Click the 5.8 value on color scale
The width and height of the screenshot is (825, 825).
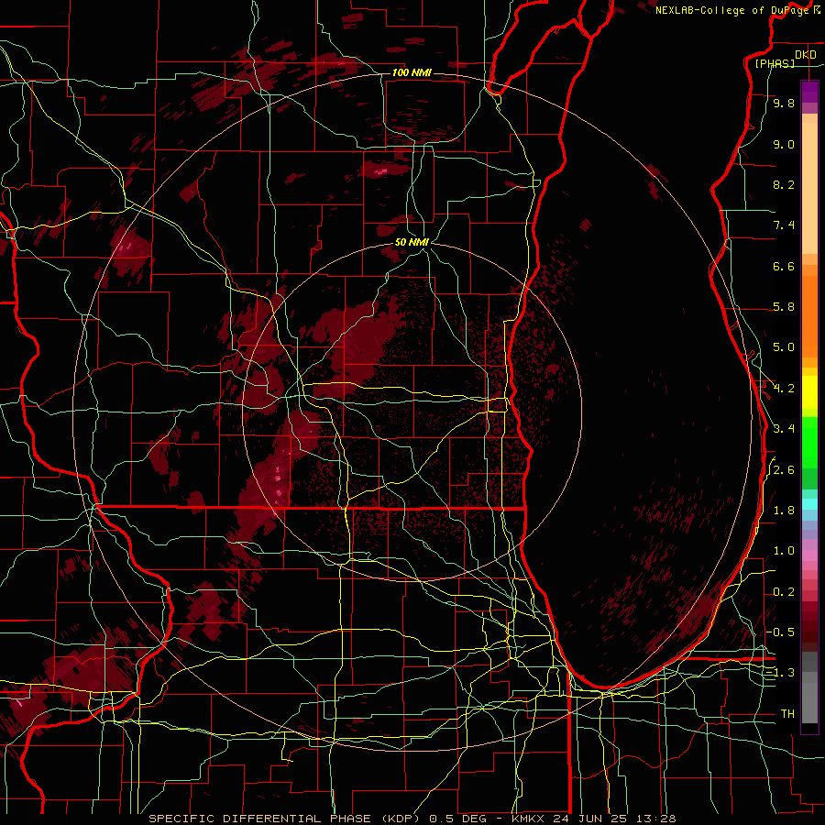[x=784, y=307]
